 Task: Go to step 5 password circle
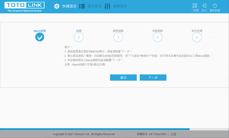click(197, 37)
